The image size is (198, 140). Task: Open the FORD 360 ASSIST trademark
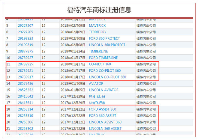[103, 116]
